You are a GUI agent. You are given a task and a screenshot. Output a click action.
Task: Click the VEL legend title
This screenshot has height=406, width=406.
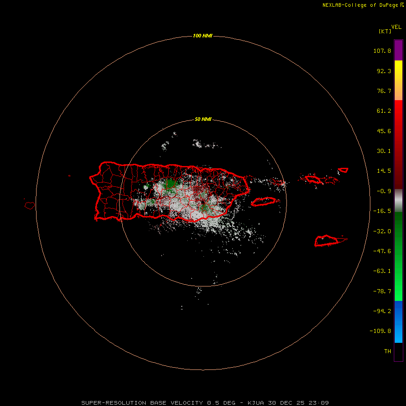coord(396,27)
